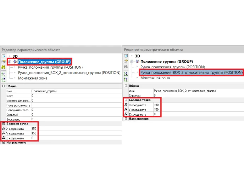Image resolution: width=244 pixels, height=190 pixels.
Task: Edit the Уровень детализ. value in left panel
Action: coord(76,100)
